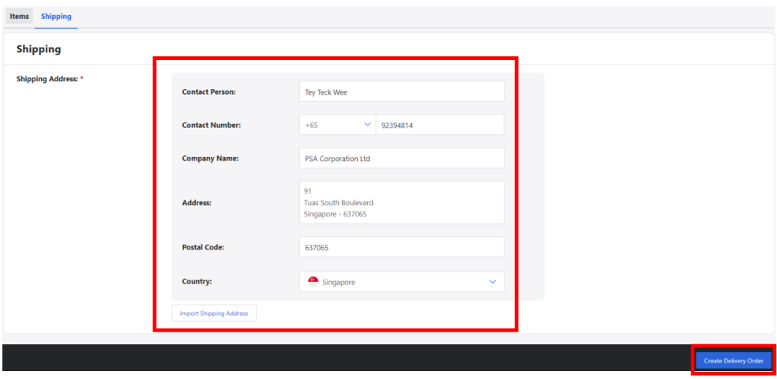
Task: Click the Shipping Address label
Action: [50, 79]
